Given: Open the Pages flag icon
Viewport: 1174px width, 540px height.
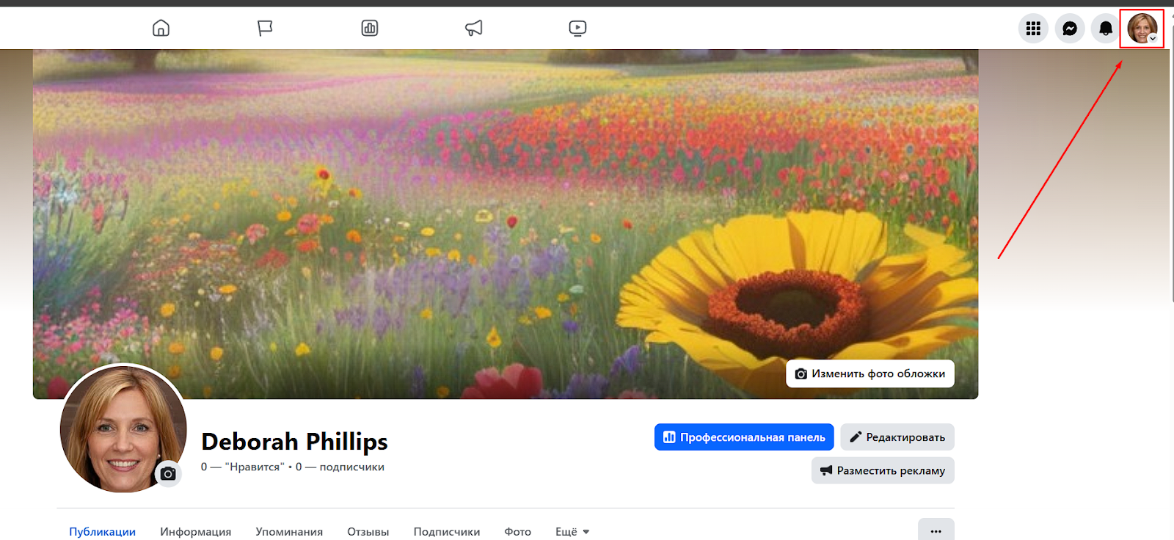Looking at the screenshot, I should tap(265, 29).
